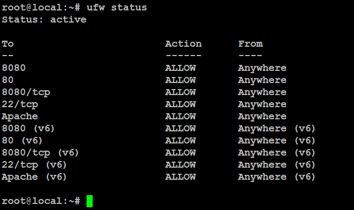Click the '8080/tcp (v6)' rule entry
Image resolution: width=354 pixels, height=210 pixels.
[x=40, y=153]
